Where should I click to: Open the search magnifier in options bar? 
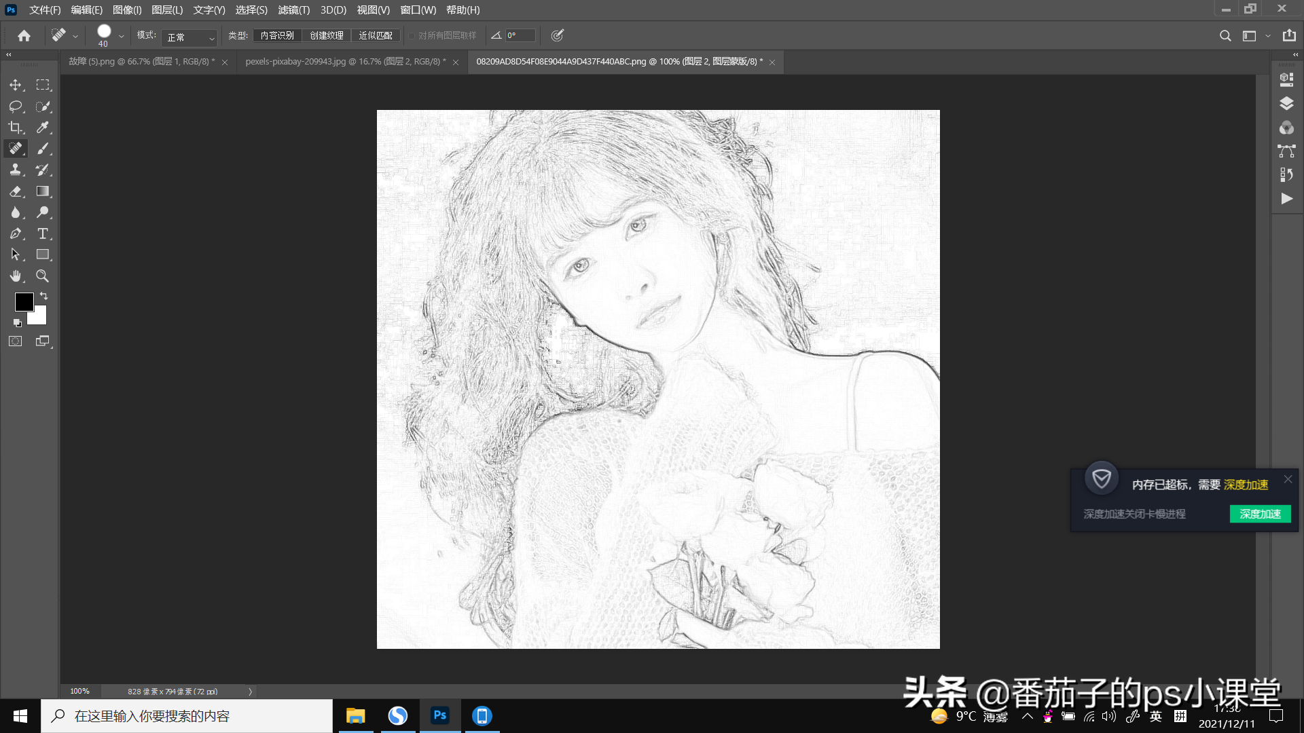tap(1225, 36)
